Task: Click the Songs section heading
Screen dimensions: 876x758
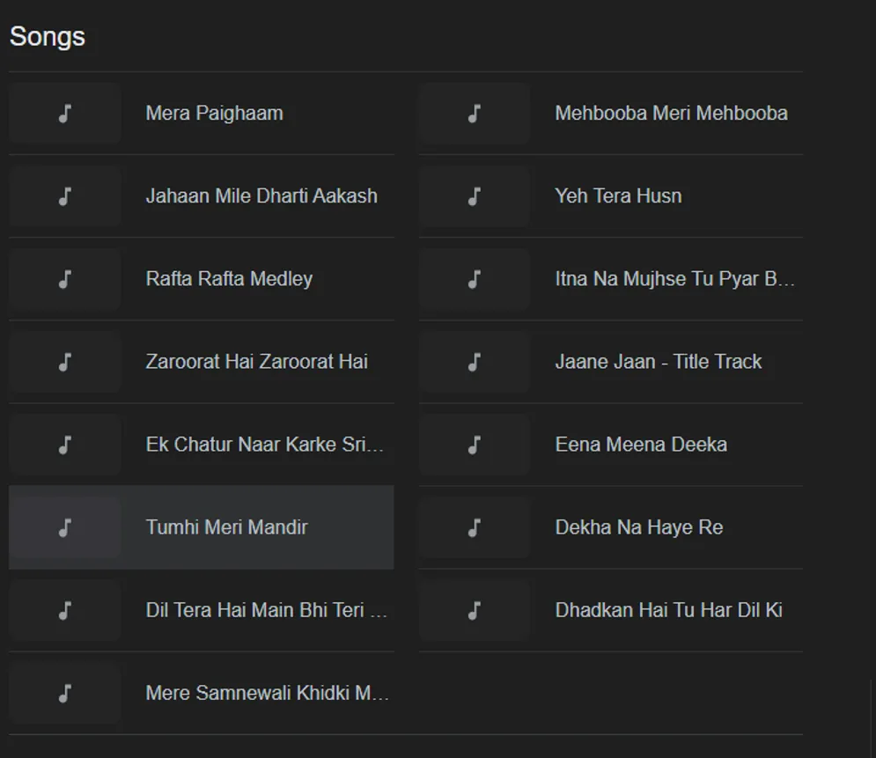Action: click(48, 37)
